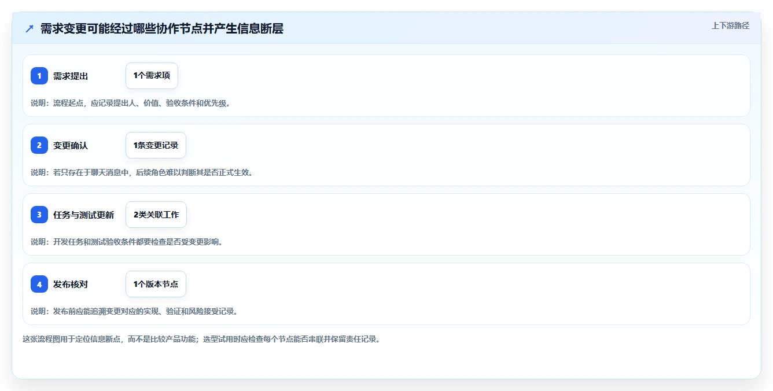Image resolution: width=773 pixels, height=391 pixels.
Task: Click the description starting 说明：若只存在于聊天消息中
Action: pyautogui.click(x=142, y=172)
